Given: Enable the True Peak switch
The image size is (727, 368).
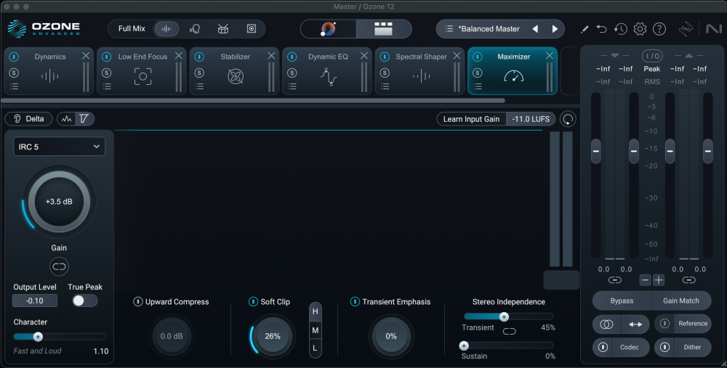Looking at the screenshot, I should pos(85,301).
